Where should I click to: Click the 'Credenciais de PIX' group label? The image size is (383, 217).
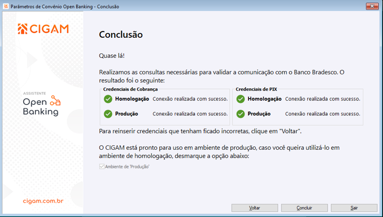[x=256, y=89]
